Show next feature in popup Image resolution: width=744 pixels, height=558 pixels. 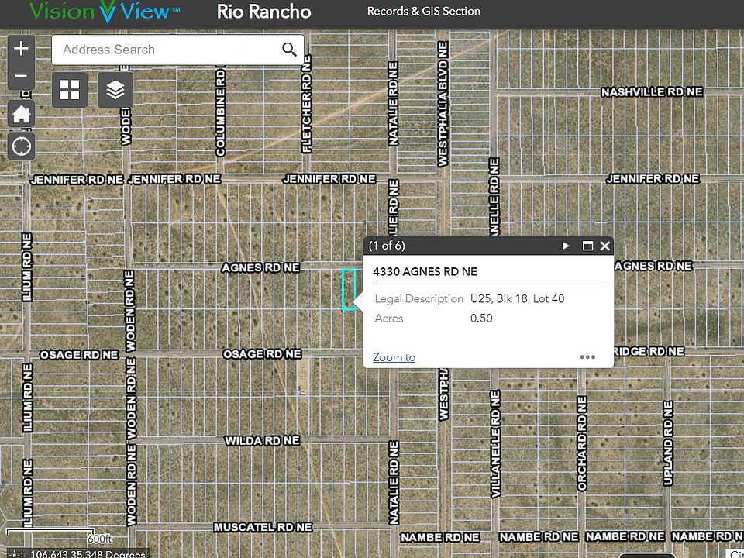566,246
